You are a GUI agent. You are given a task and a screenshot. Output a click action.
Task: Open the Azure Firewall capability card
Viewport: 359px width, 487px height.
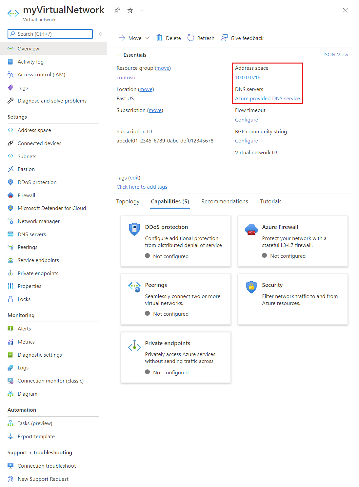[293, 241]
